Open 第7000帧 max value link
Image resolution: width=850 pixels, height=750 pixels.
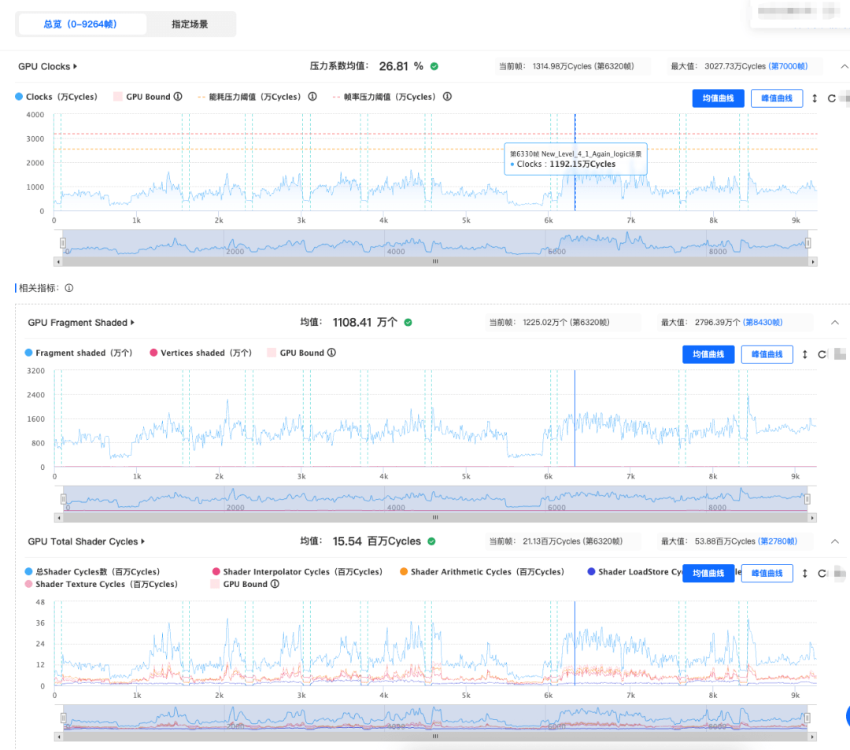coord(788,66)
